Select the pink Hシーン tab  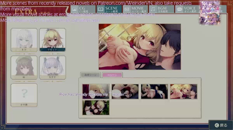coord(112,75)
